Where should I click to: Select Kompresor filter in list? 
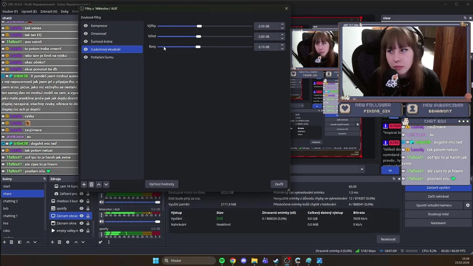point(112,26)
